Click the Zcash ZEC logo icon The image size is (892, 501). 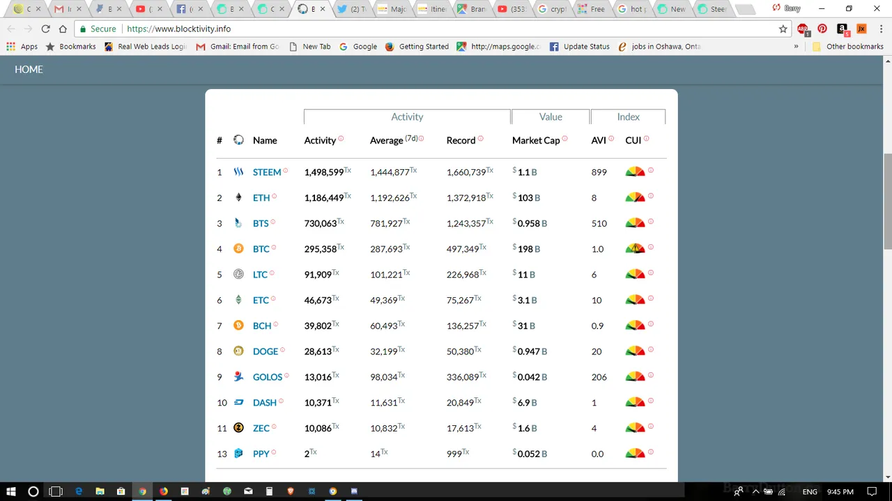(x=238, y=428)
